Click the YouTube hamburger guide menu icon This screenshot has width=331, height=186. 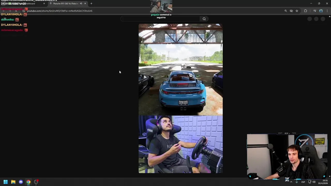click(x=5, y=19)
